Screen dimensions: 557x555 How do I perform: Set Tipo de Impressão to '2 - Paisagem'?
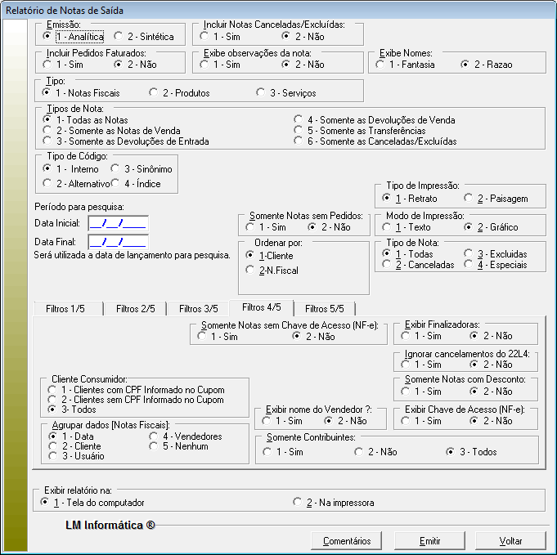469,199
